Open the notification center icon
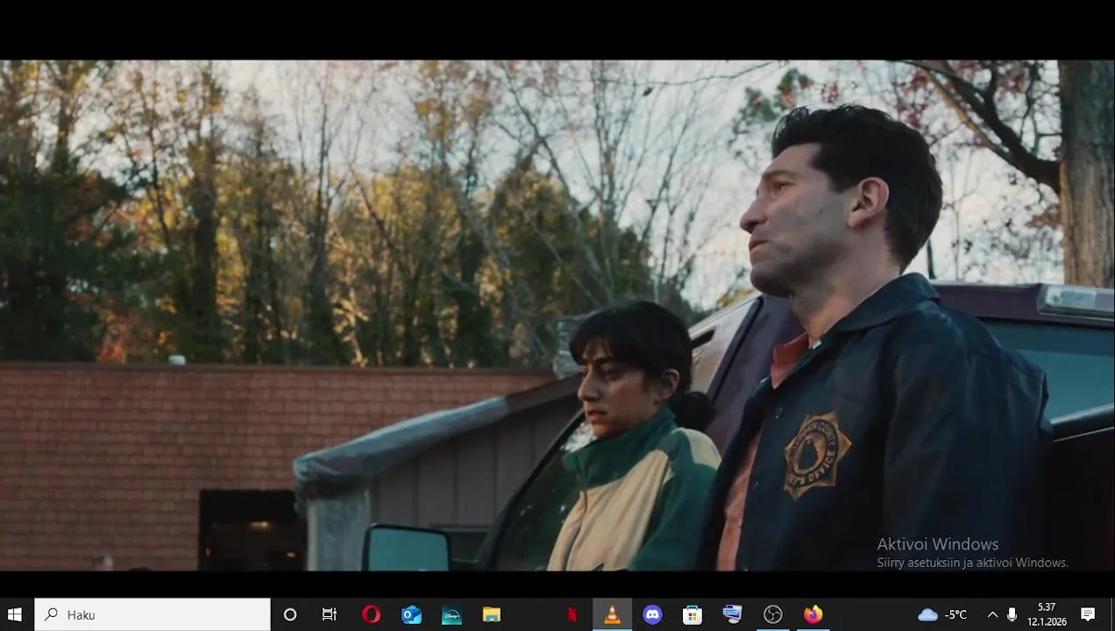The width and height of the screenshot is (1115, 631). point(1088,614)
